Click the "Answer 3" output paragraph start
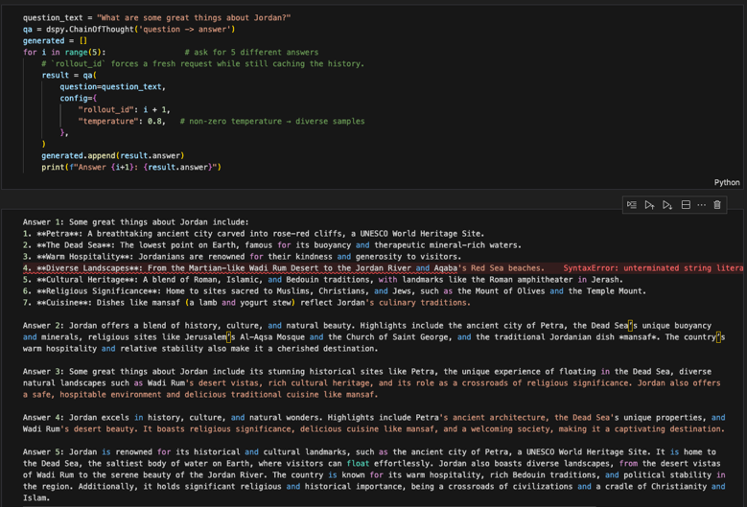The image size is (747, 507). tap(58, 371)
